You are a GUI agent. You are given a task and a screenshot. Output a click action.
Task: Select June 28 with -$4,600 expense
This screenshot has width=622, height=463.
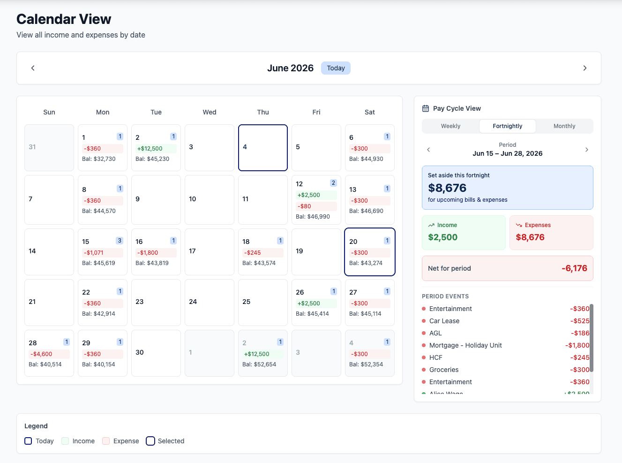pyautogui.click(x=49, y=353)
